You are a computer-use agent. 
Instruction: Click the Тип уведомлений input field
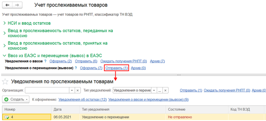(x=132, y=90)
